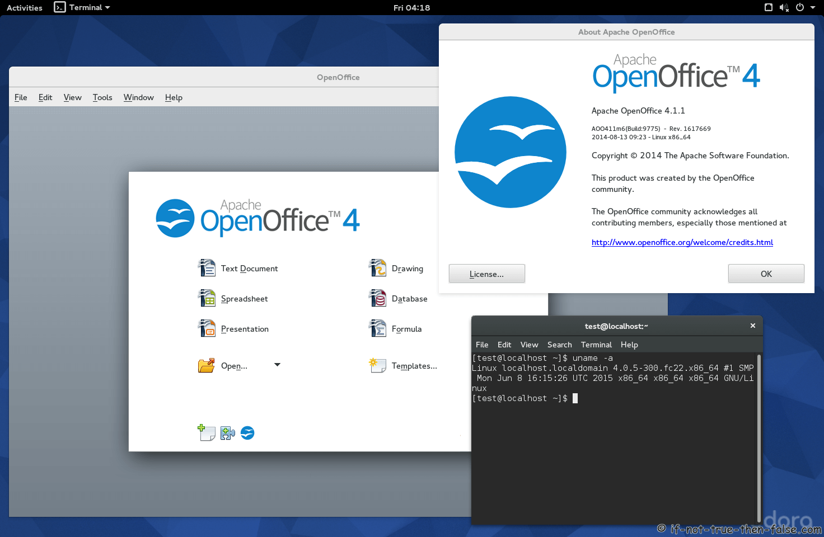Open the openoffice.org credits link
This screenshot has width=824, height=537.
click(682, 242)
